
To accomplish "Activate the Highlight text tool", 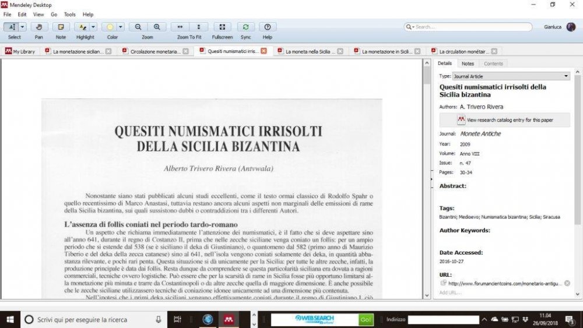I will (82, 27).
